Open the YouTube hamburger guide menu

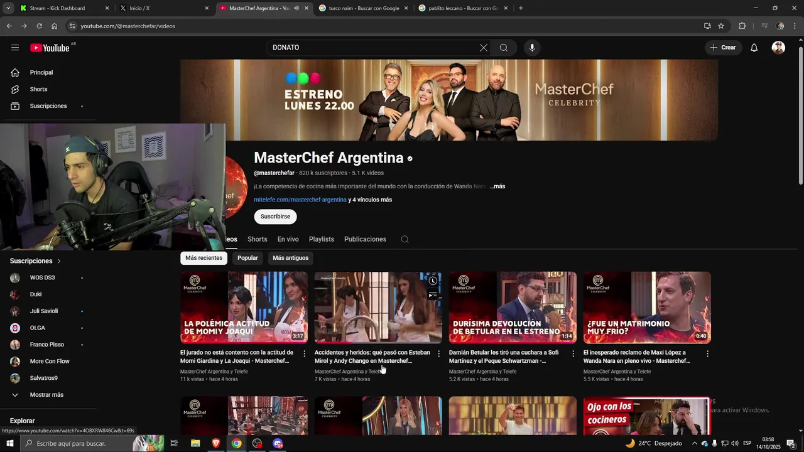click(15, 48)
